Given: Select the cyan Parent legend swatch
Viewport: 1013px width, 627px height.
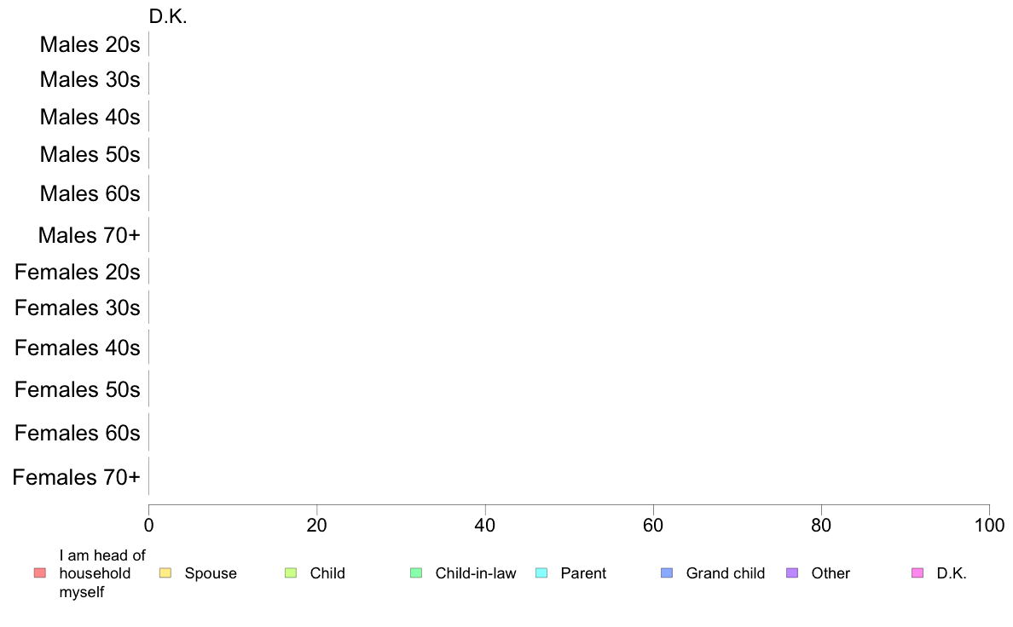Looking at the screenshot, I should pos(541,573).
